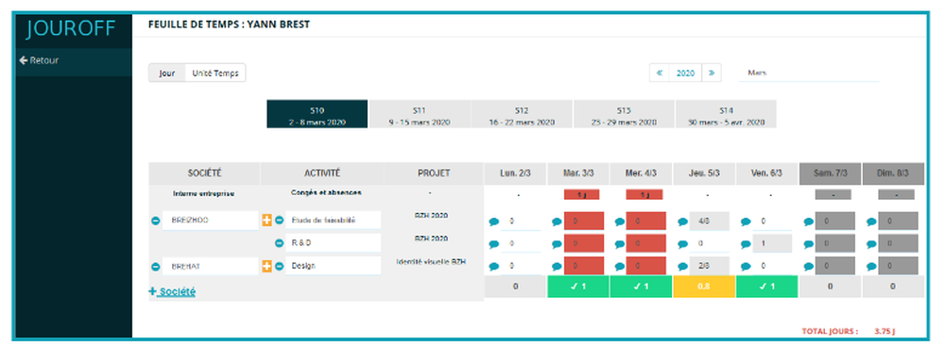This screenshot has width=945, height=346.
Task: Open comment for Design on Mer. 4/3
Action: pyautogui.click(x=620, y=267)
